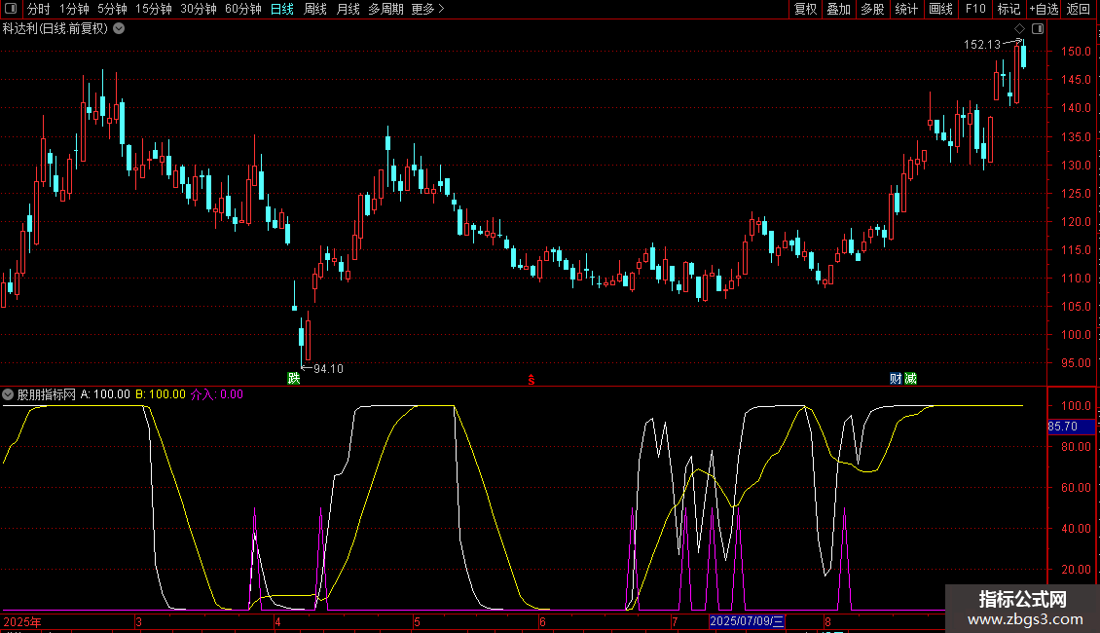
Task: Select the 分时 intraday tab
Action: tap(38, 9)
